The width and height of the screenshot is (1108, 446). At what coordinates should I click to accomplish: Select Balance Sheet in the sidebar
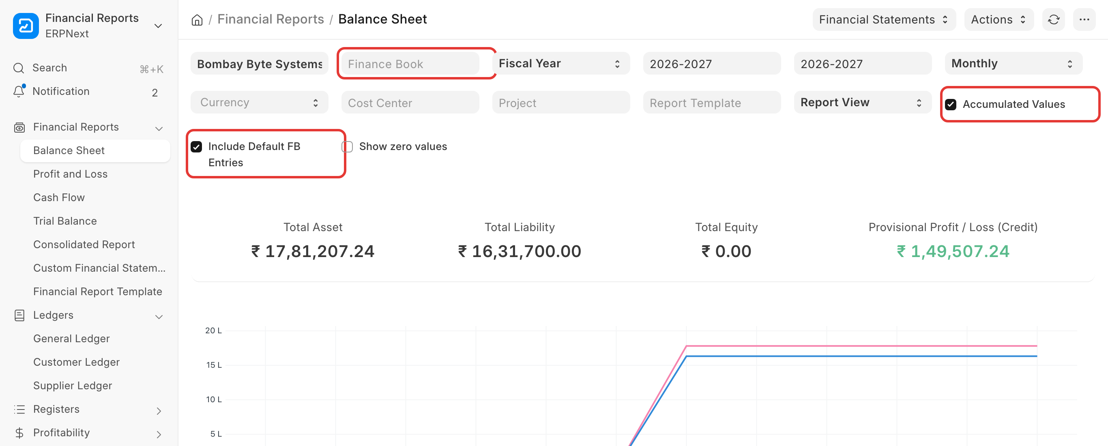(95, 150)
